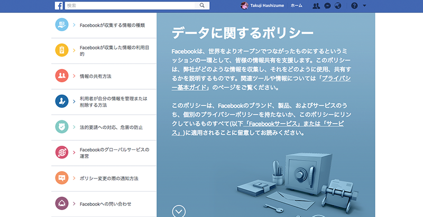
Task: Open 情報の共有方法 section
Action: (96, 76)
